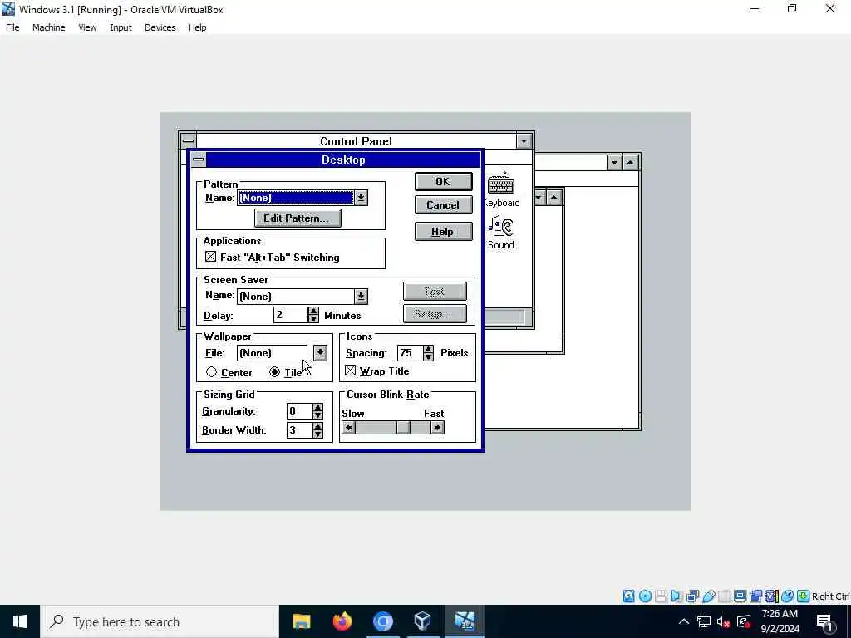Open the View menu
Image resolution: width=851 pixels, height=638 pixels.
coord(87,27)
